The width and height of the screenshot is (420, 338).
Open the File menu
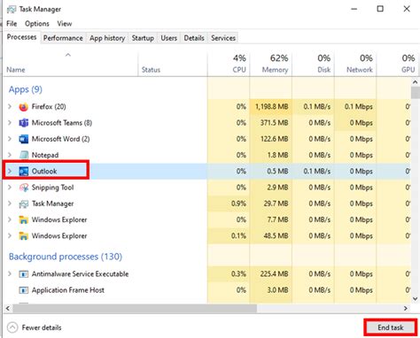click(x=12, y=24)
